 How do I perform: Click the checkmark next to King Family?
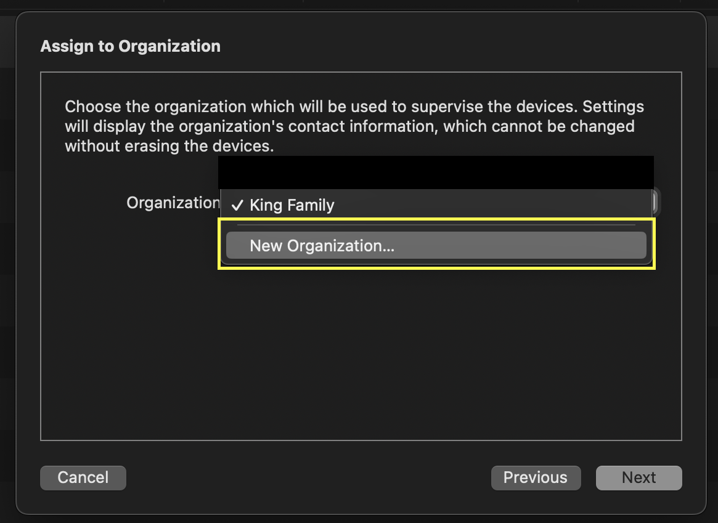point(237,205)
